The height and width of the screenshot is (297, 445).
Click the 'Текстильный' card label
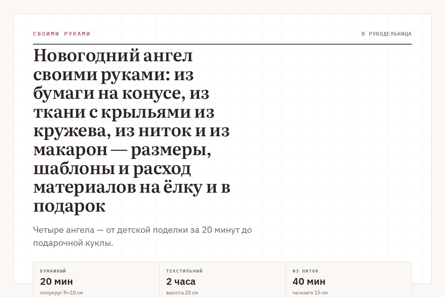click(184, 271)
